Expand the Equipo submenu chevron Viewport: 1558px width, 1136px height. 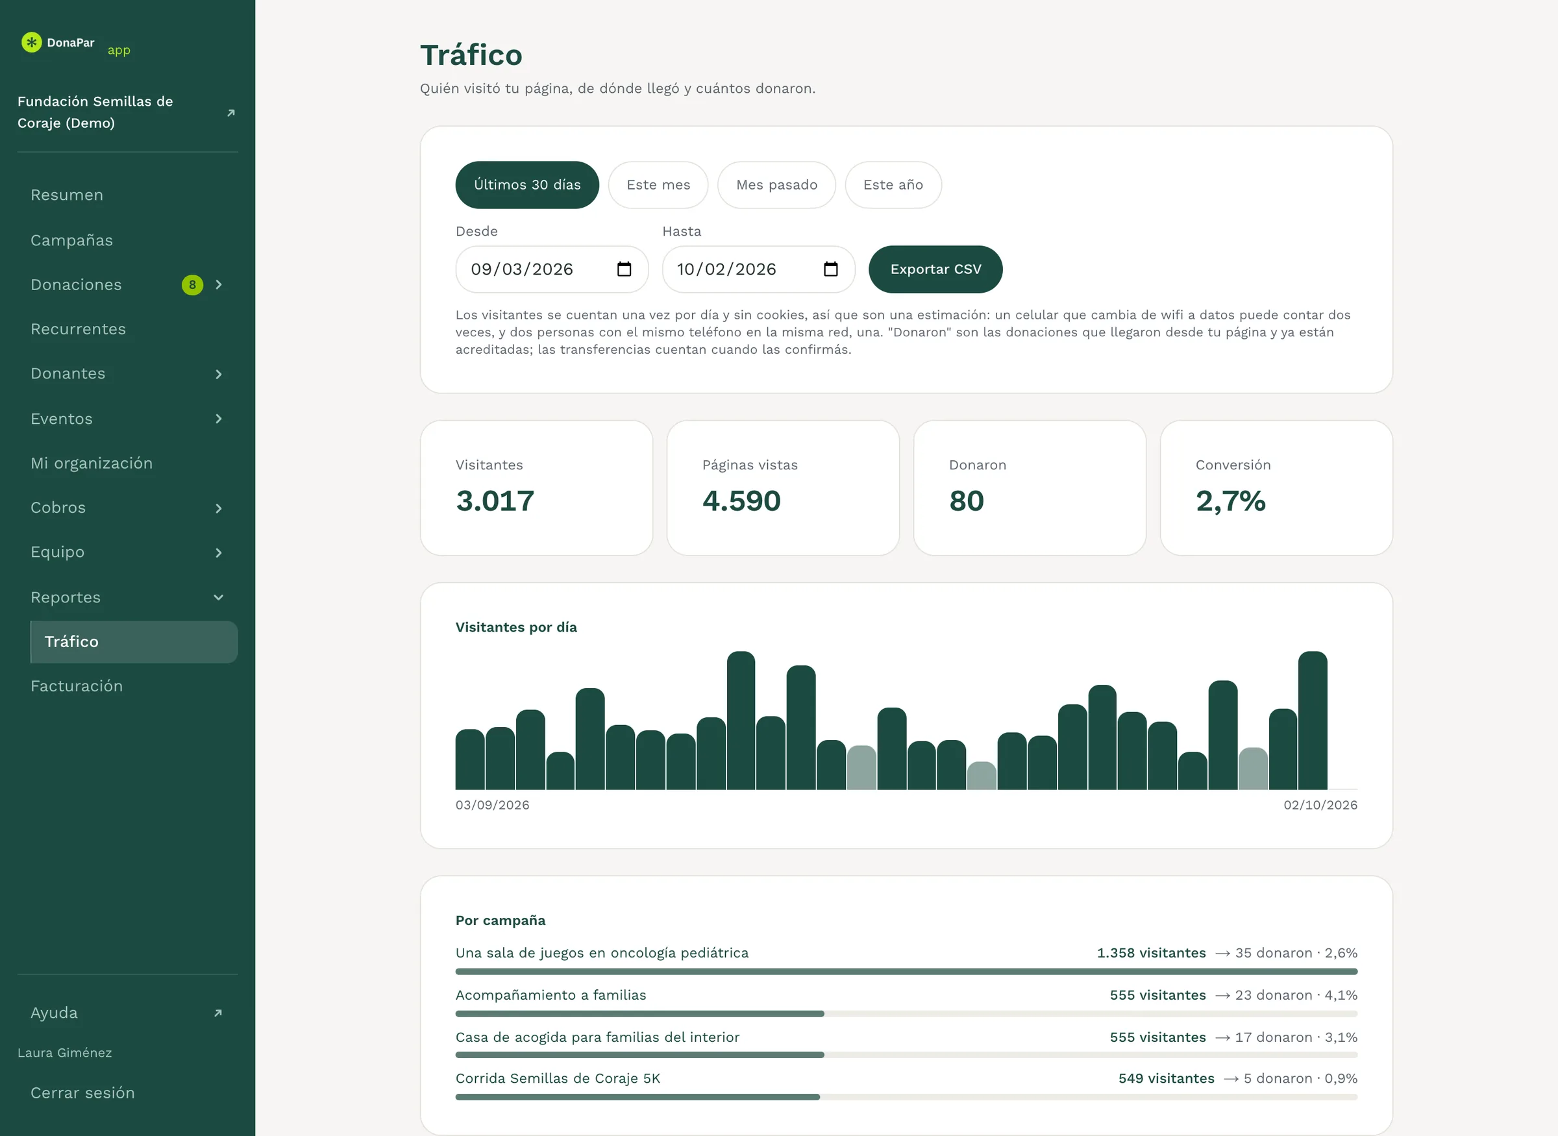coord(219,553)
